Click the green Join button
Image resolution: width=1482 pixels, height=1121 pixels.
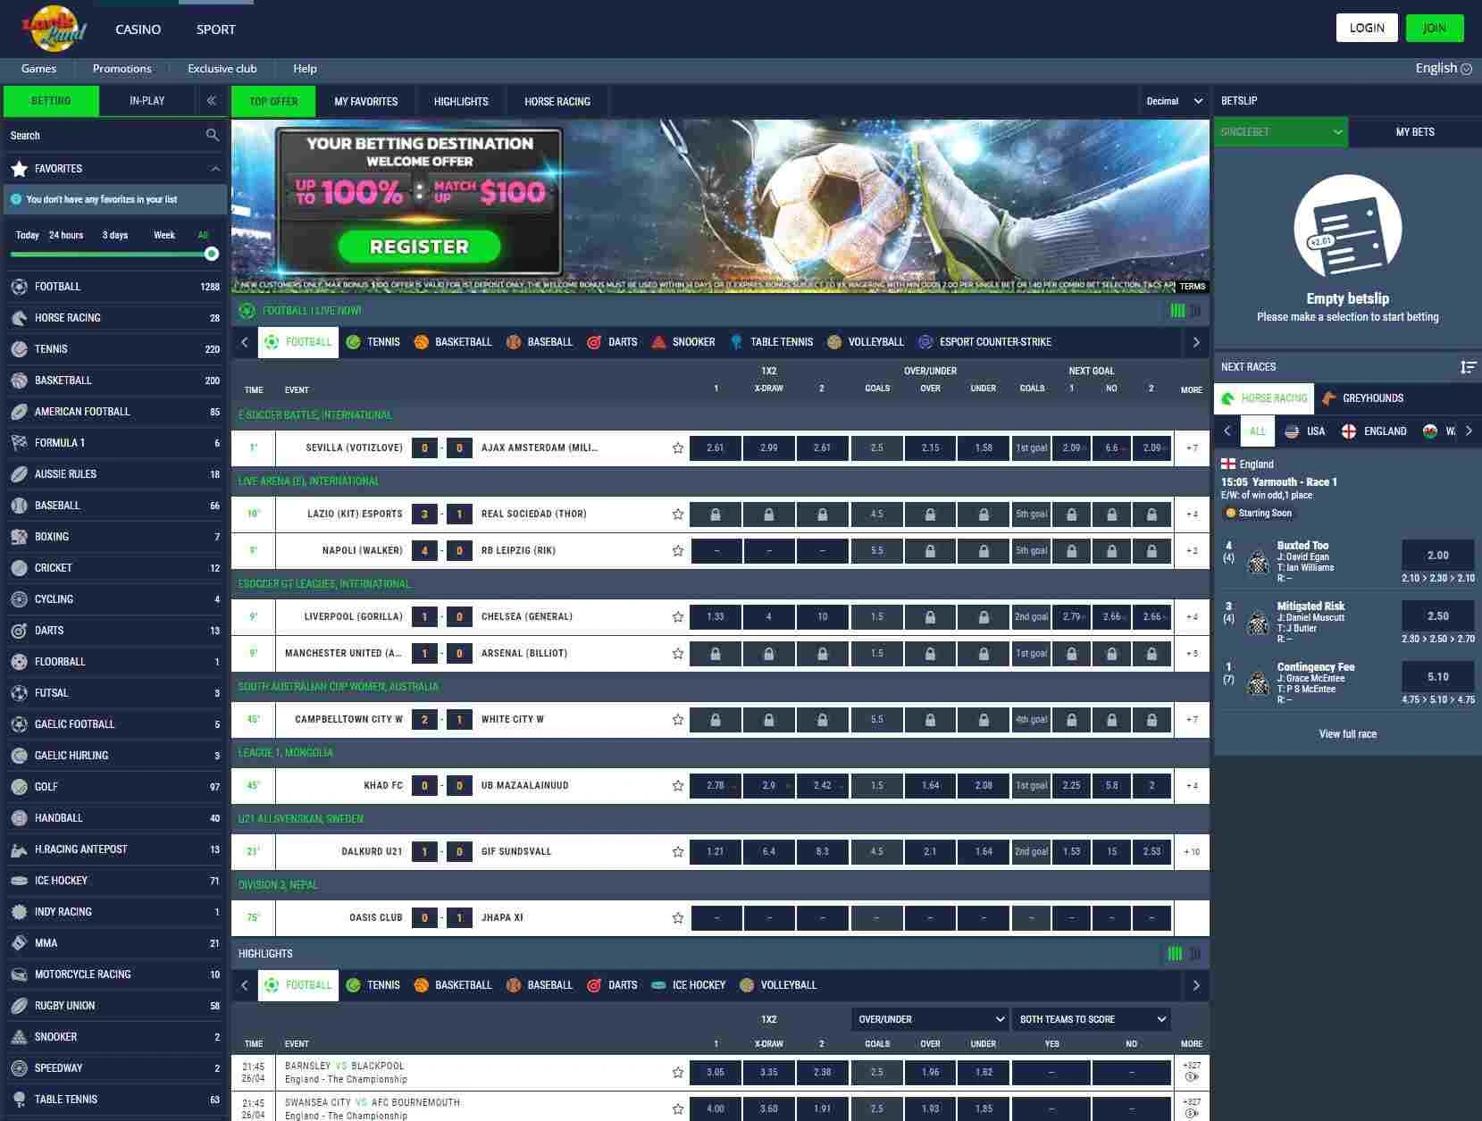pos(1435,28)
